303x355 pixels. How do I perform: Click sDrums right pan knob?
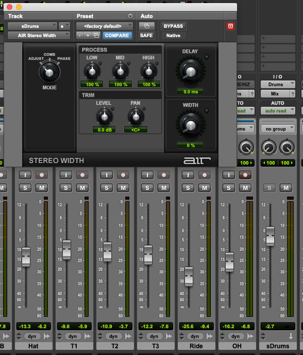[287, 148]
